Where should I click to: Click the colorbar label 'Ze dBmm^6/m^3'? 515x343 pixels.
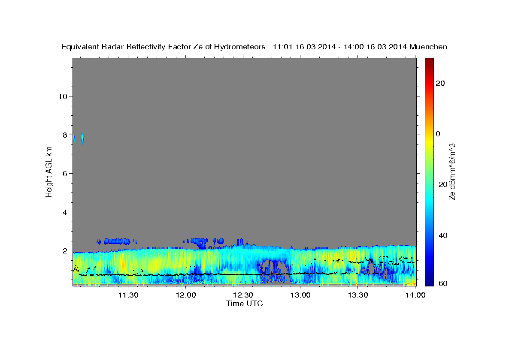coord(452,171)
